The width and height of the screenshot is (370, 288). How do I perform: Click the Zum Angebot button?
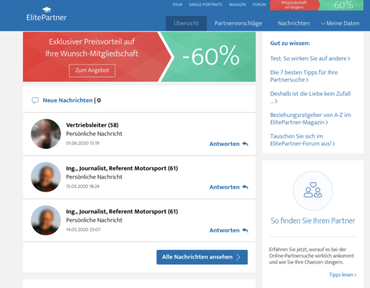pyautogui.click(x=92, y=70)
